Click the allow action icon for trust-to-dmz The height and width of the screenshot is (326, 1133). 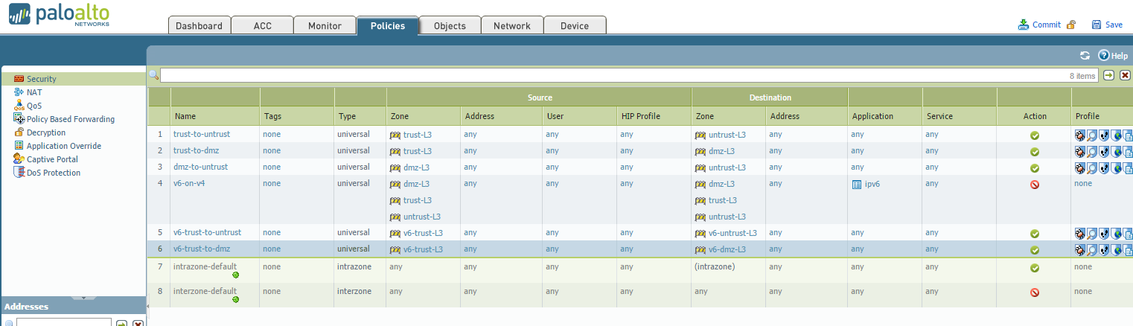pos(1035,152)
